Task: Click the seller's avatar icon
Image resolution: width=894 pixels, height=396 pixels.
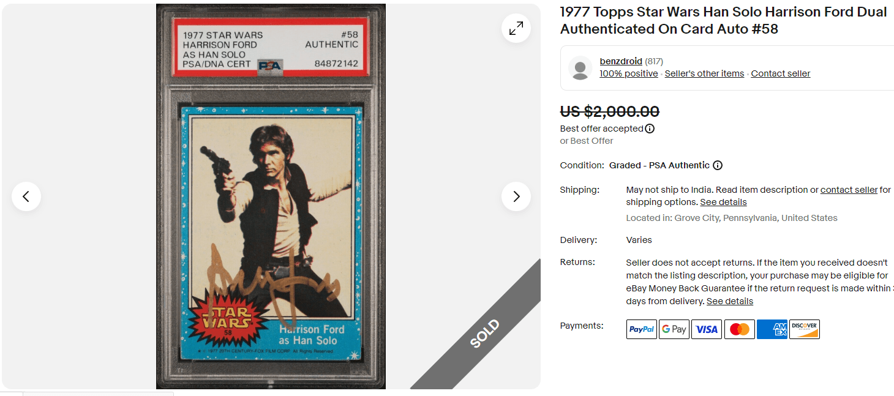Action: click(580, 67)
